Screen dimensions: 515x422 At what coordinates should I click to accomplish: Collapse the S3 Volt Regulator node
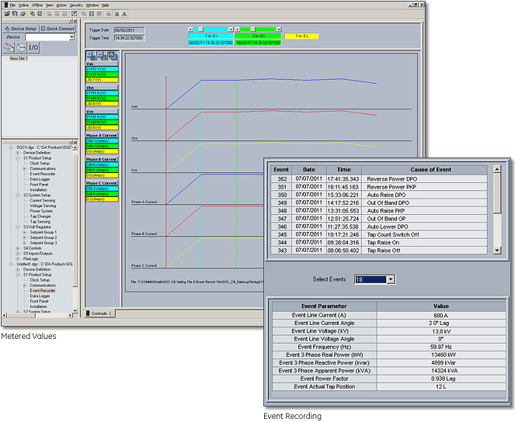[x=17, y=226]
